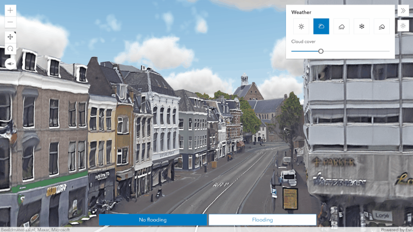Select the foggy weather icon
The width and height of the screenshot is (413, 232).
[x=382, y=26]
